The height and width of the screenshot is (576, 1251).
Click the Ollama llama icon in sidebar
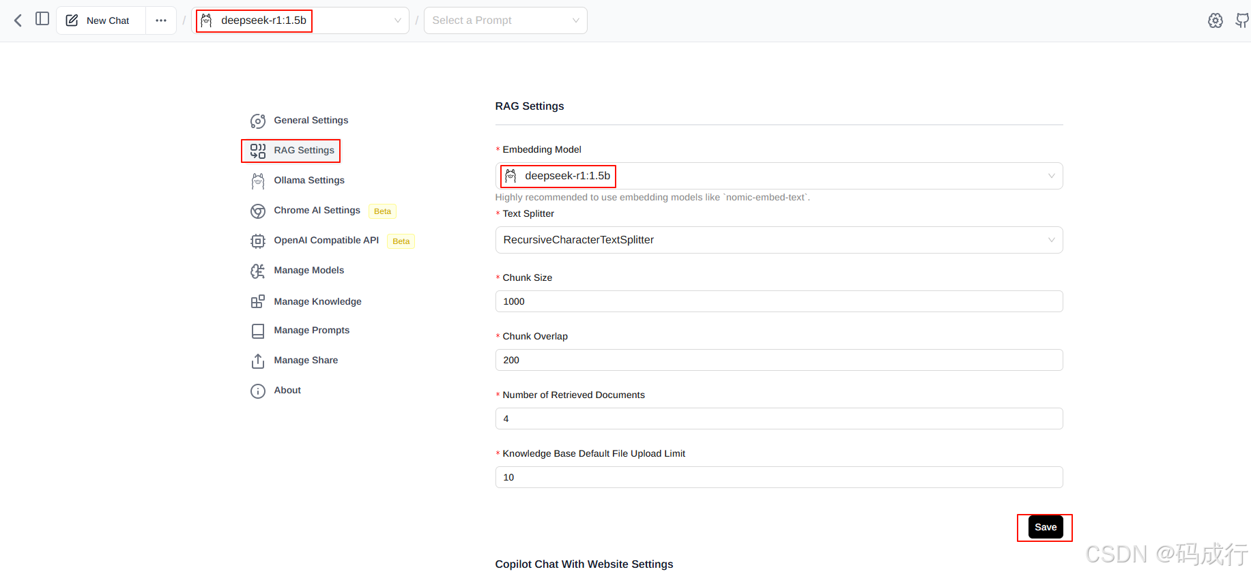pyautogui.click(x=258, y=181)
